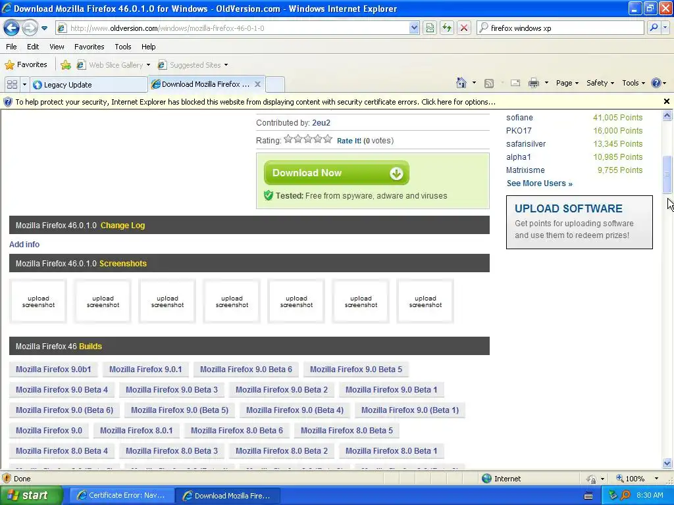Image resolution: width=674 pixels, height=505 pixels.
Task: Click the first upload screenshot thumbnail
Action: pos(38,301)
